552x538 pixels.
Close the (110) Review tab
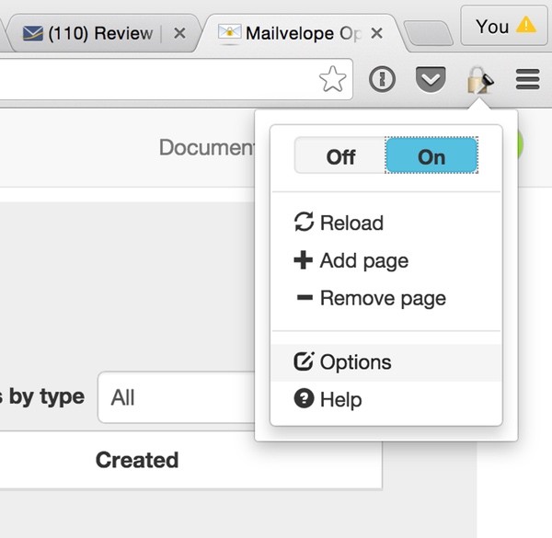tap(179, 33)
